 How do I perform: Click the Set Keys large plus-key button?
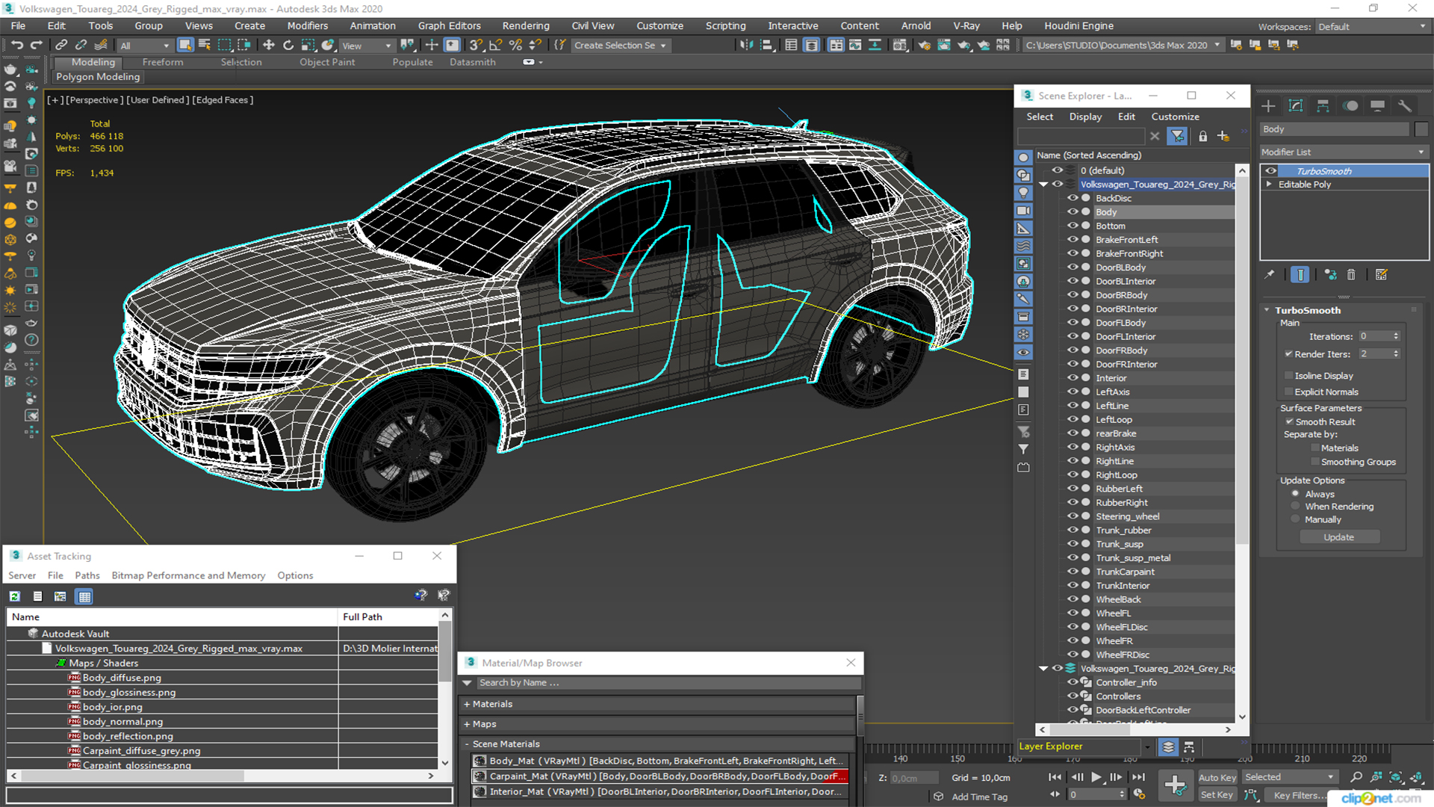[x=1175, y=785]
